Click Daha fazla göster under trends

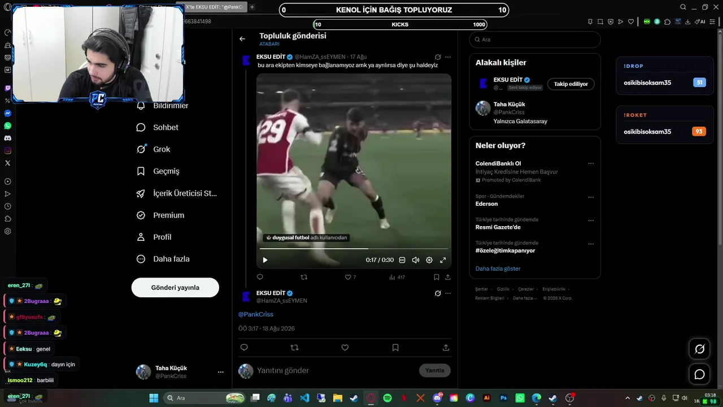[498, 269]
